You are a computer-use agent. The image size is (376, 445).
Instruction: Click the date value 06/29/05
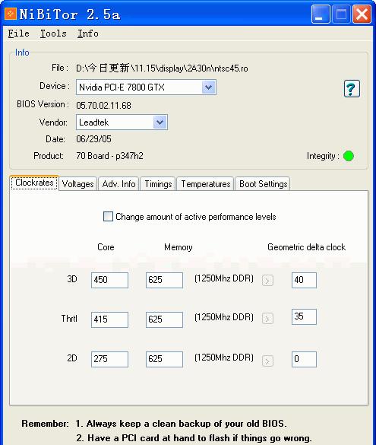pyautogui.click(x=93, y=139)
